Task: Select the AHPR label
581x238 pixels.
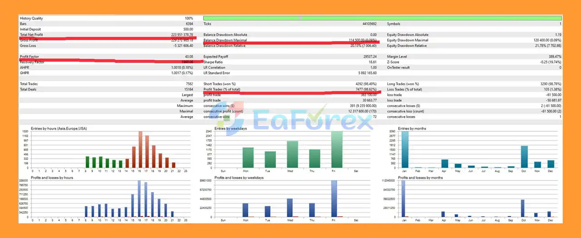Action: coord(25,67)
